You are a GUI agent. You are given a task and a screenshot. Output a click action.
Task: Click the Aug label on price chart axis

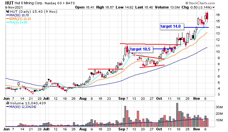83,98
